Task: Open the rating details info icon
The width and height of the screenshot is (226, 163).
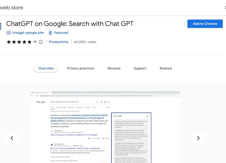Action: (41, 42)
